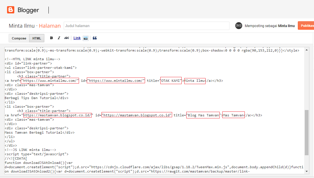Click the //<![CDATA[ line

pyautogui.click(x=16, y=158)
